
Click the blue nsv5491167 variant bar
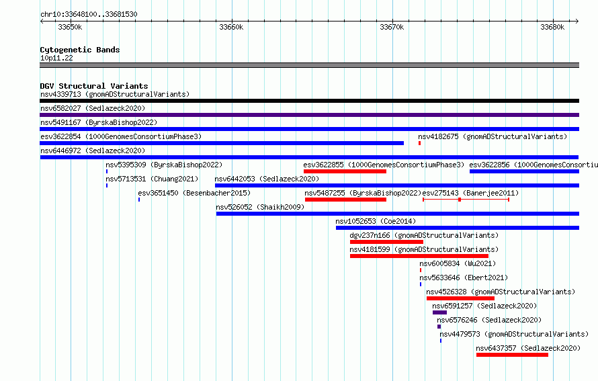tap(309, 129)
